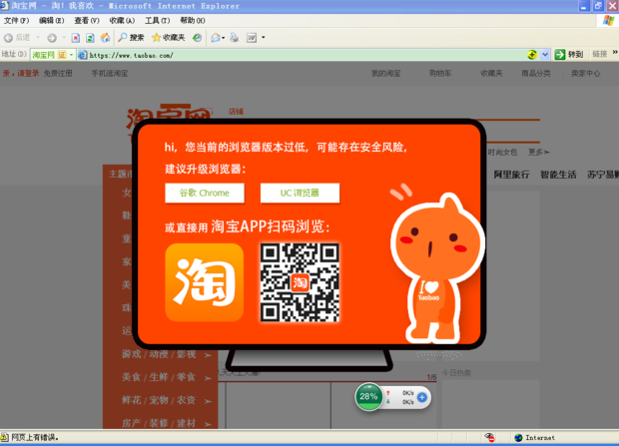Click the blue plus on speed widget
The image size is (619, 446).
tap(421, 397)
